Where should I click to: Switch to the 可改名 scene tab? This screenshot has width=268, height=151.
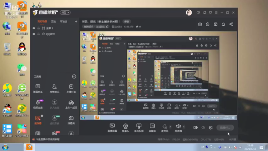[64, 21]
